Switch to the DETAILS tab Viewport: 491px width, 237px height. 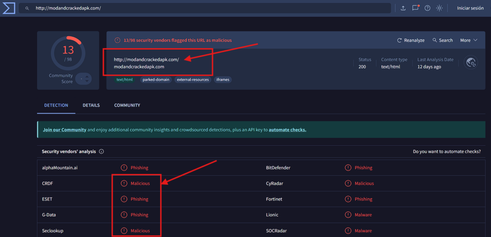point(91,105)
